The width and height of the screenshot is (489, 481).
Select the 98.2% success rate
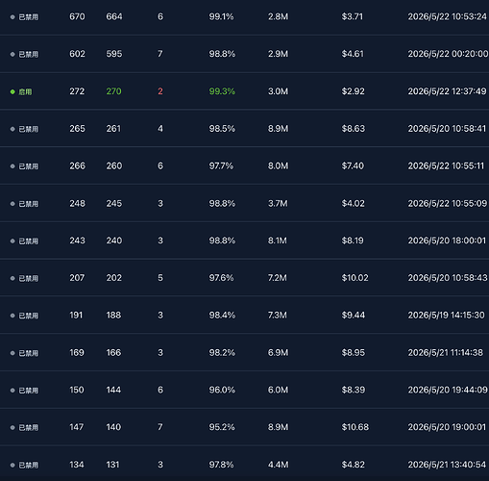coord(222,353)
